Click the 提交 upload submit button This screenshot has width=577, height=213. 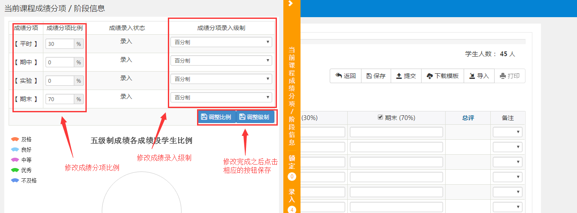click(x=406, y=76)
